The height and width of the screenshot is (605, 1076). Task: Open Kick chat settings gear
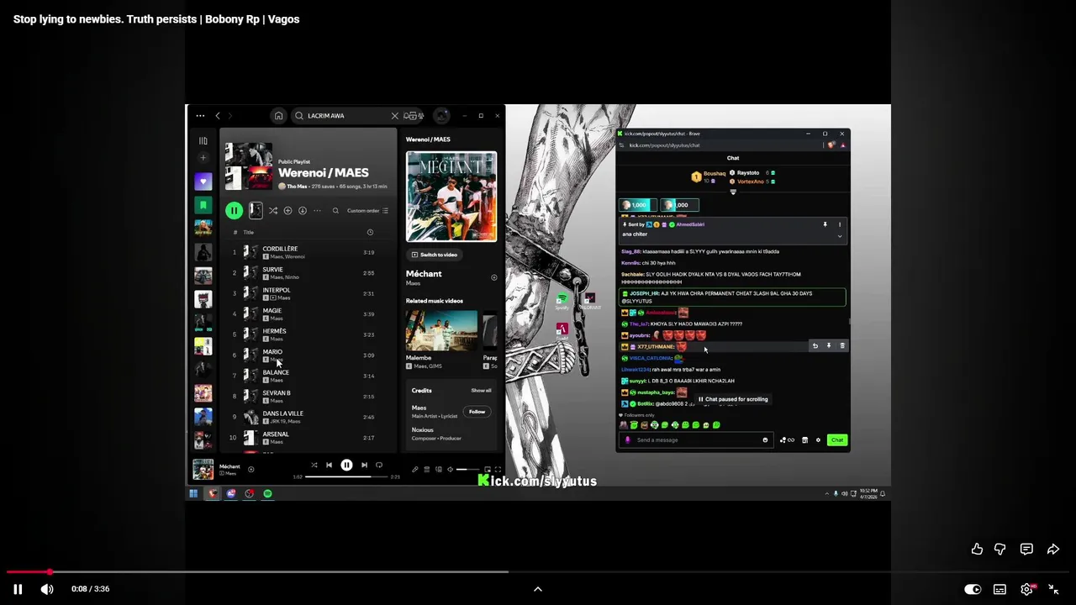point(818,440)
